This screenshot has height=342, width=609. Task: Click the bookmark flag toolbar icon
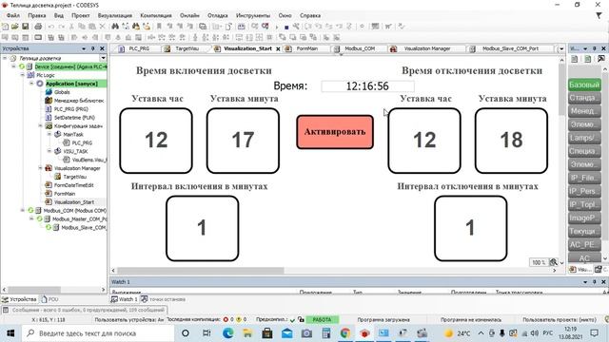(159, 27)
